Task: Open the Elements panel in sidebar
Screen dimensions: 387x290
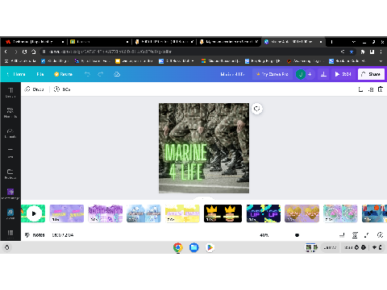Action: click(x=10, y=113)
